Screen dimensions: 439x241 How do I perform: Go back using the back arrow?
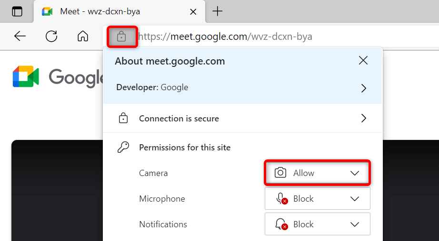click(20, 37)
